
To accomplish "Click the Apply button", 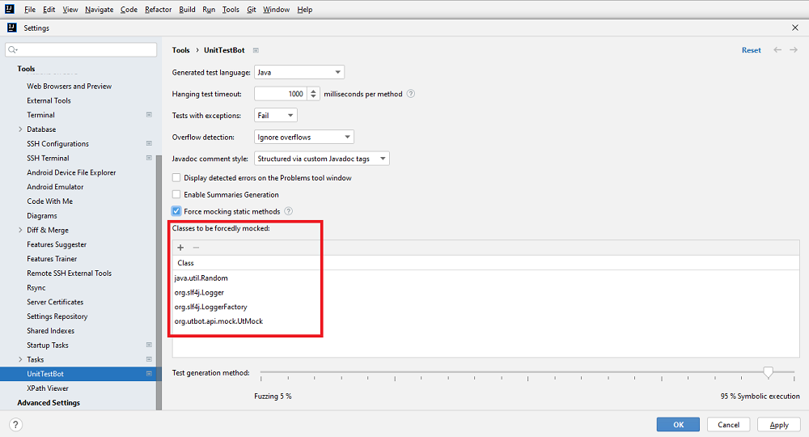I will 779,425.
